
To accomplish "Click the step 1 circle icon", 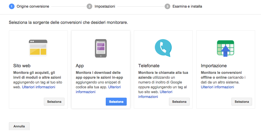I will click(12, 6).
